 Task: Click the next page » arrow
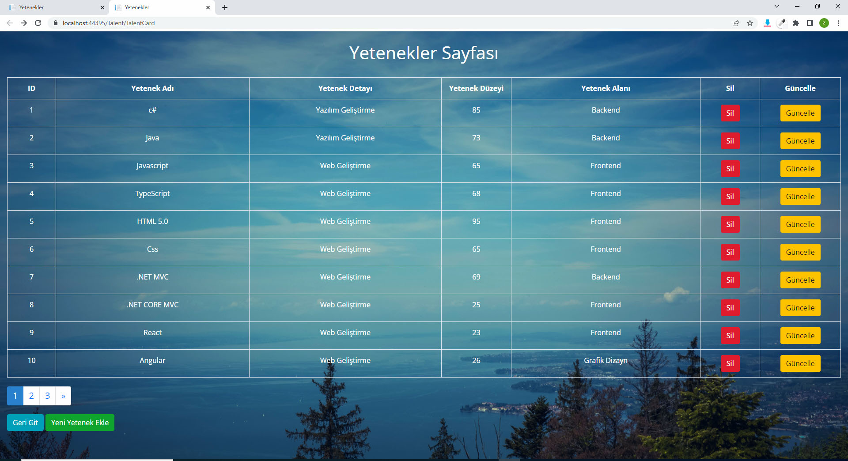point(63,396)
